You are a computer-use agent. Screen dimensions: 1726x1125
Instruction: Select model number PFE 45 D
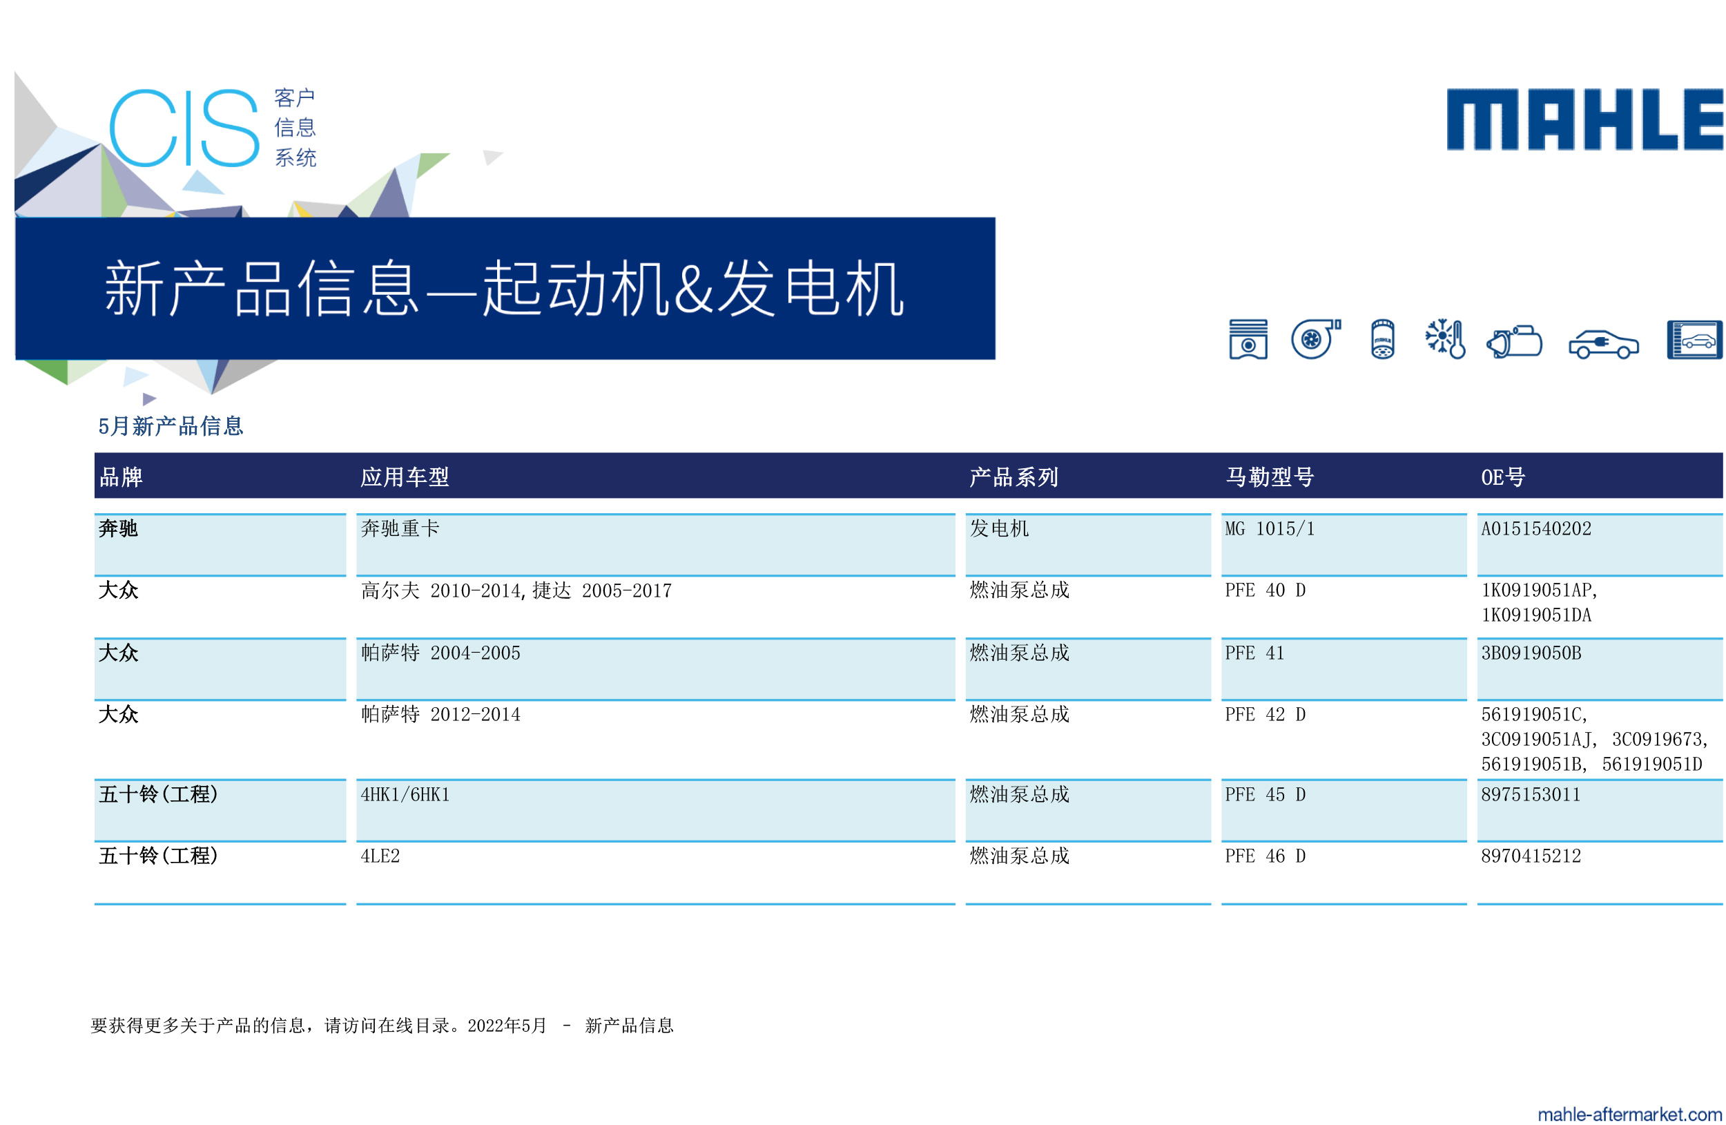point(1266,794)
